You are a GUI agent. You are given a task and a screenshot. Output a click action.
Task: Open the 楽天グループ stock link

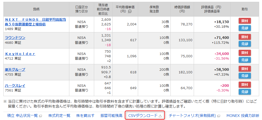click(15, 69)
